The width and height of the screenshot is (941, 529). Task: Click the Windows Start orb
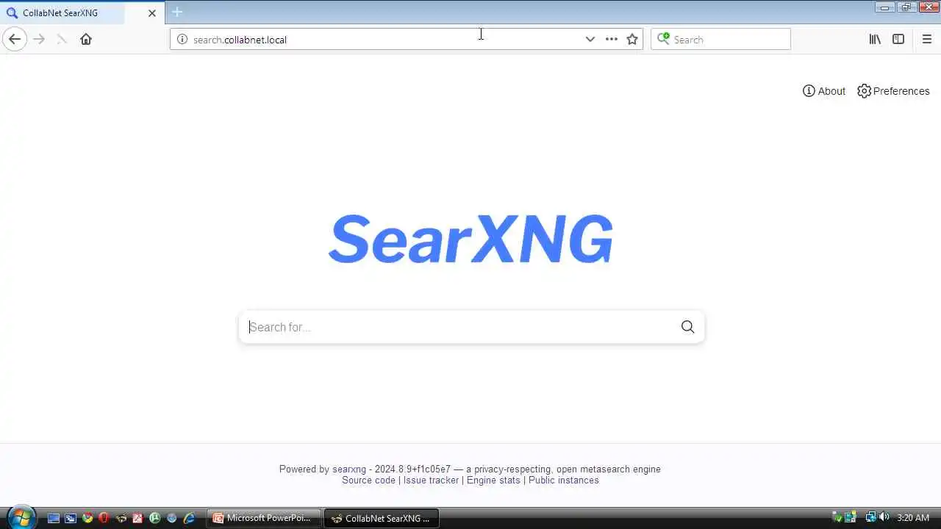(x=22, y=517)
